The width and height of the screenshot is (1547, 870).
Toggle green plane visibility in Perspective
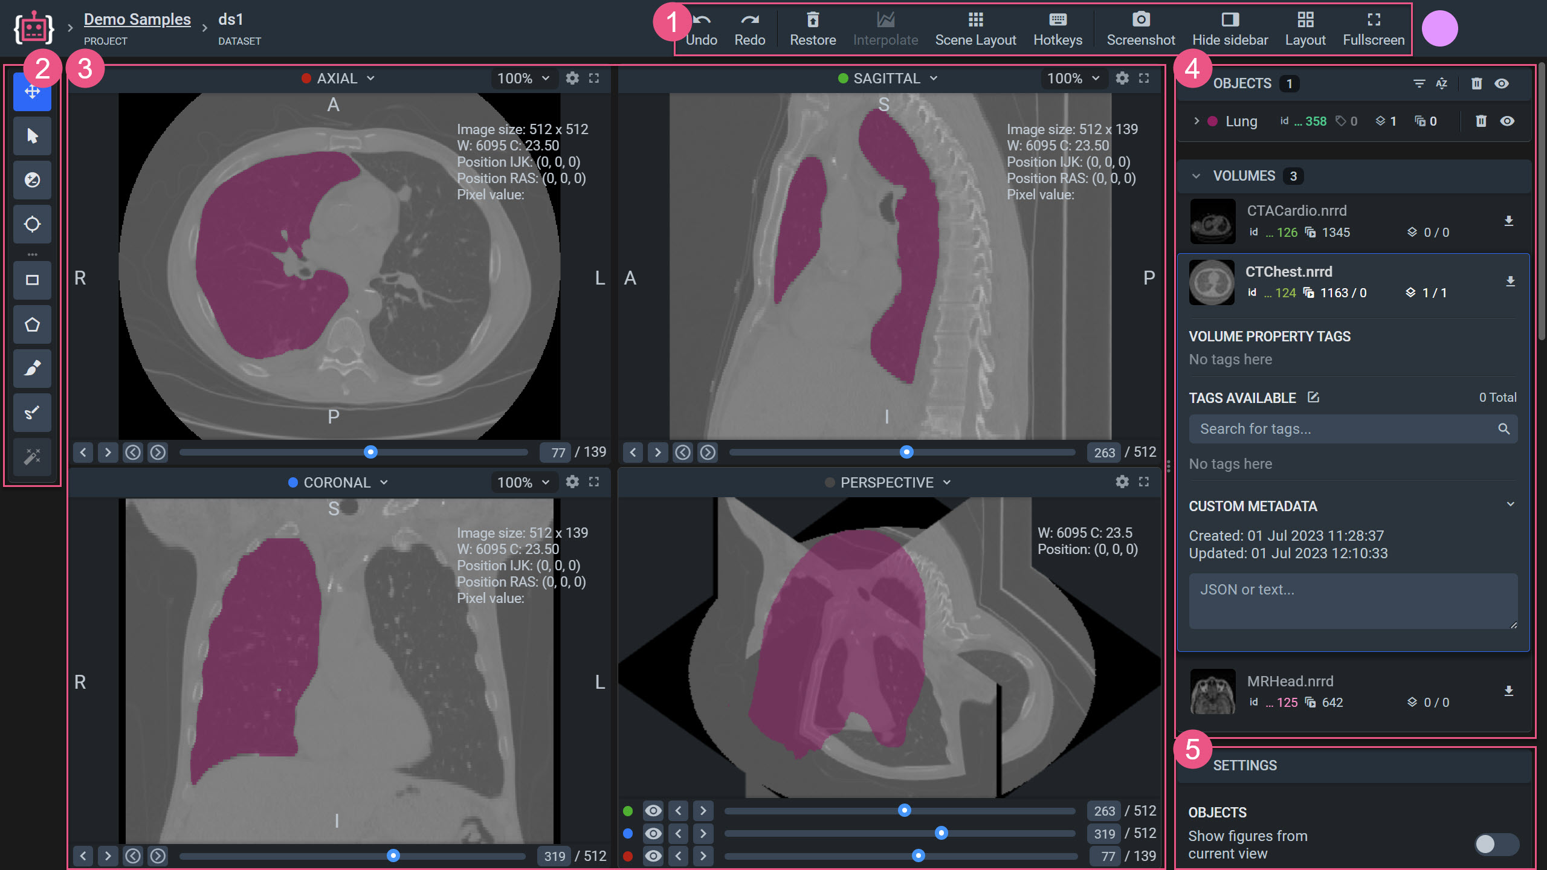click(x=653, y=811)
